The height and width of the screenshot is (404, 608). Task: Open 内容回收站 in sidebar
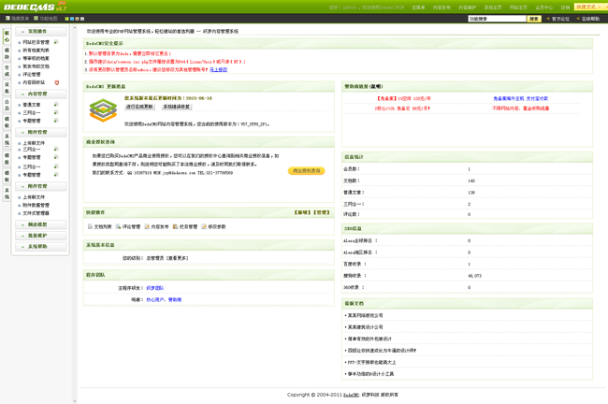tap(34, 82)
